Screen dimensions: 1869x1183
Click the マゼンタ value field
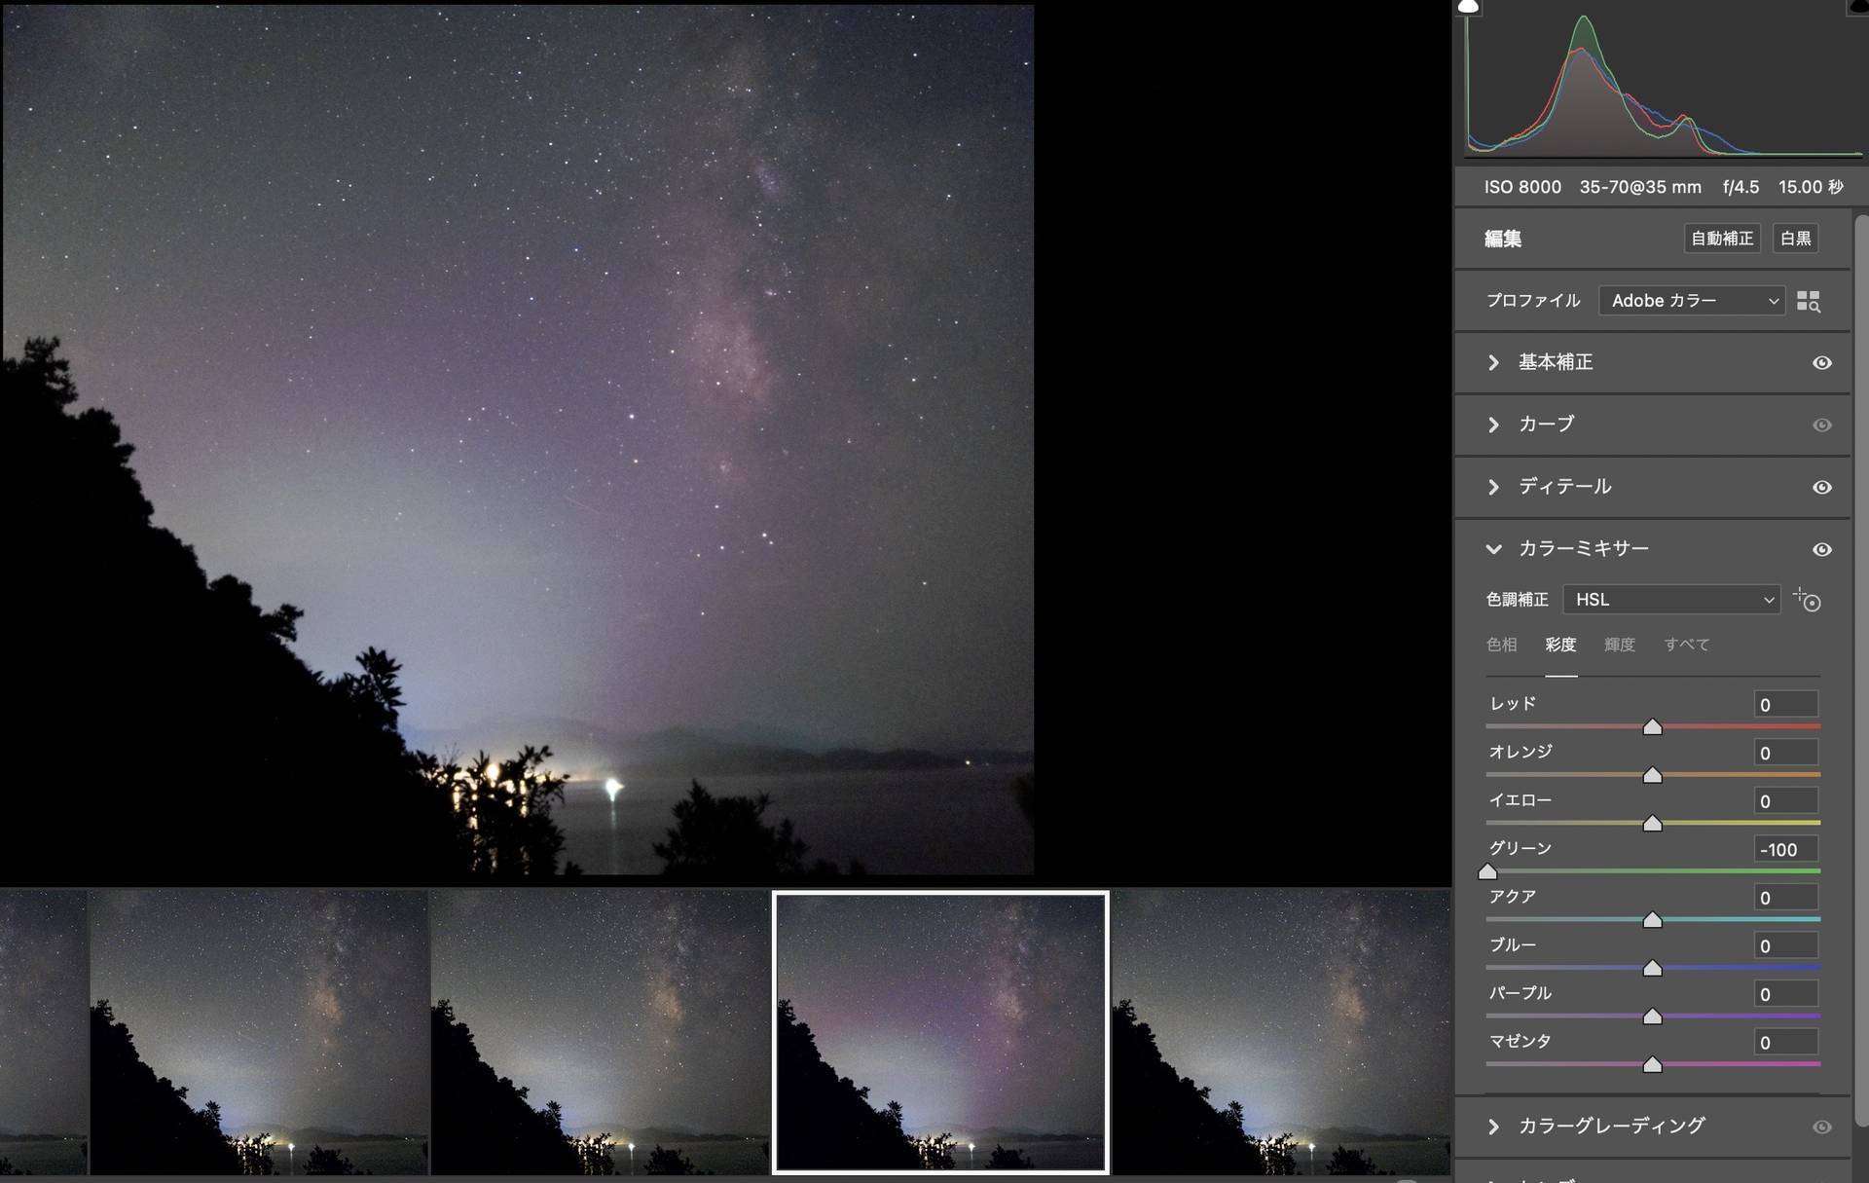point(1785,1043)
